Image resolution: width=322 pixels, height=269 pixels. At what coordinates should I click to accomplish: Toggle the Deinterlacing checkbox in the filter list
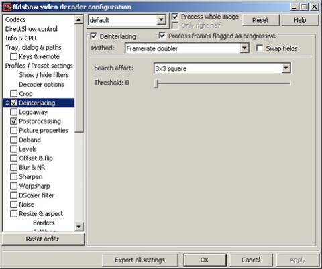pos(14,103)
